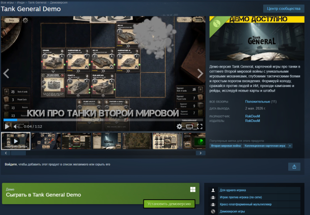Select the Tank General logo thumbnail

107,141
